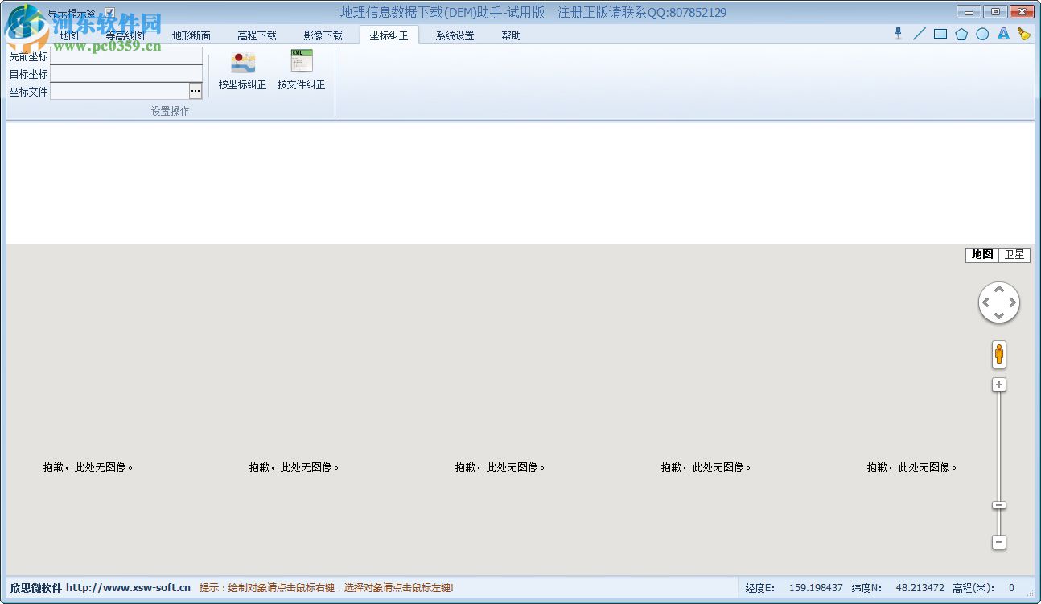Select the circle drawing tool
1041x604 pixels.
[982, 34]
